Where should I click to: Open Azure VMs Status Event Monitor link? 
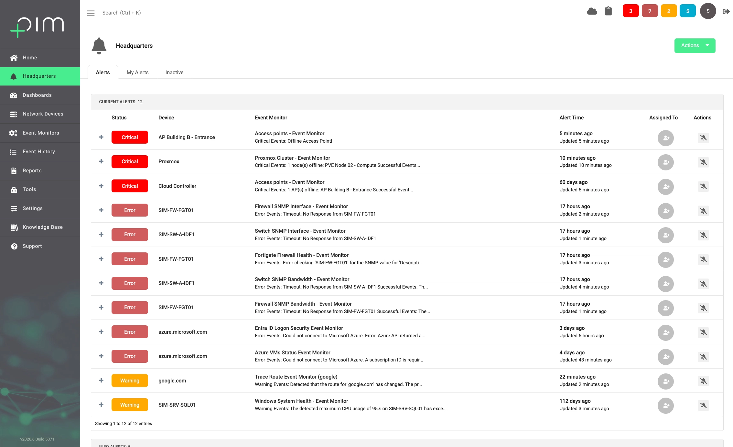(292, 352)
